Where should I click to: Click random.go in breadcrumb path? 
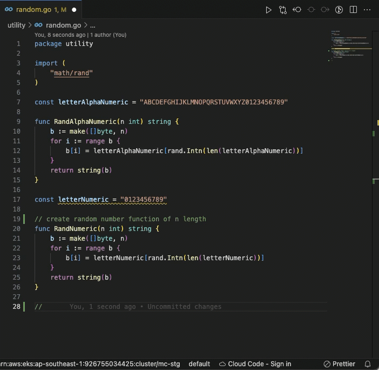(63, 25)
